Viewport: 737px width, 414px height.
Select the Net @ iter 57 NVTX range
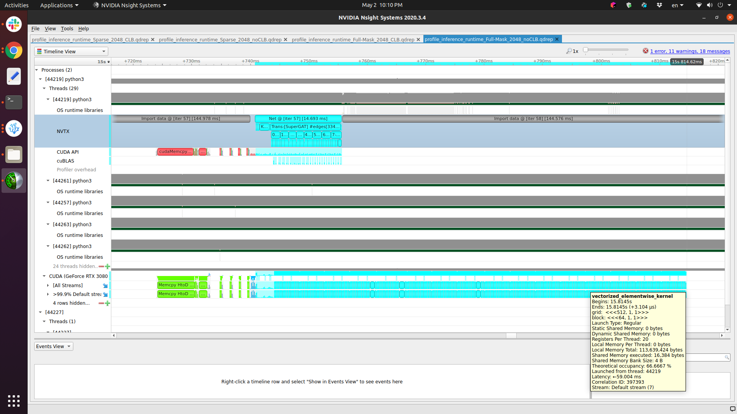(298, 119)
